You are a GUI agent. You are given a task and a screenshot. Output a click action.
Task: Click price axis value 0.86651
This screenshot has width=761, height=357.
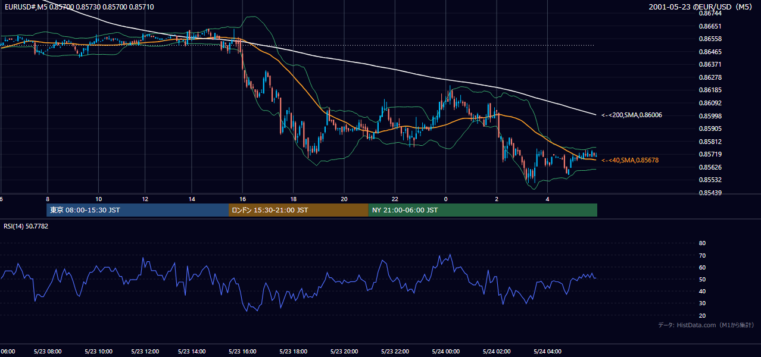[x=710, y=26]
